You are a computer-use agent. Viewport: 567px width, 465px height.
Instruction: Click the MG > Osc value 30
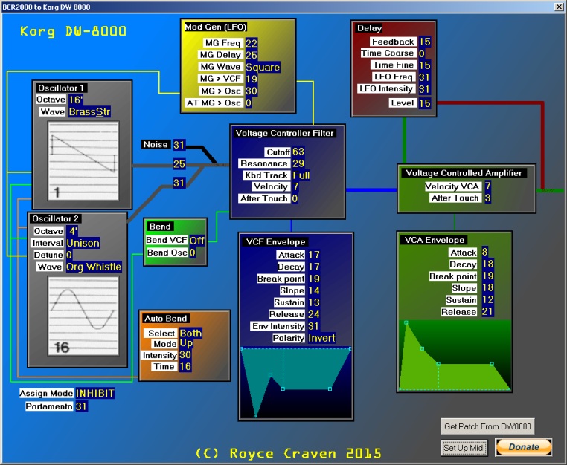(252, 91)
